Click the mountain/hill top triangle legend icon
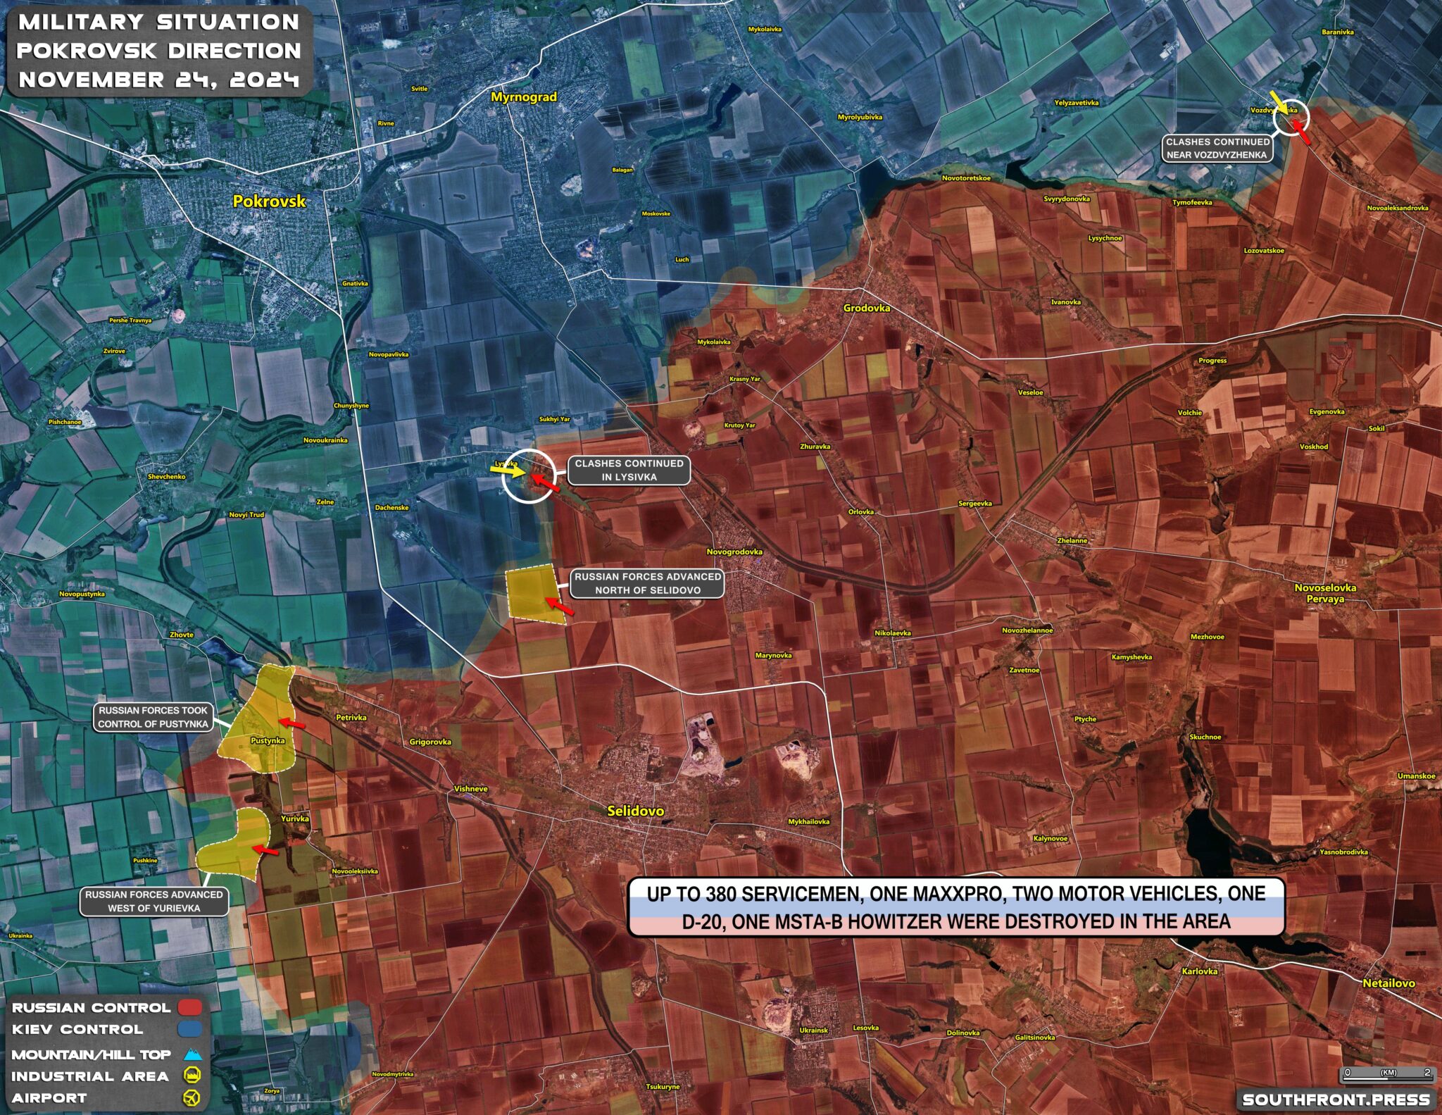Viewport: 1442px width, 1115px height. point(192,1055)
